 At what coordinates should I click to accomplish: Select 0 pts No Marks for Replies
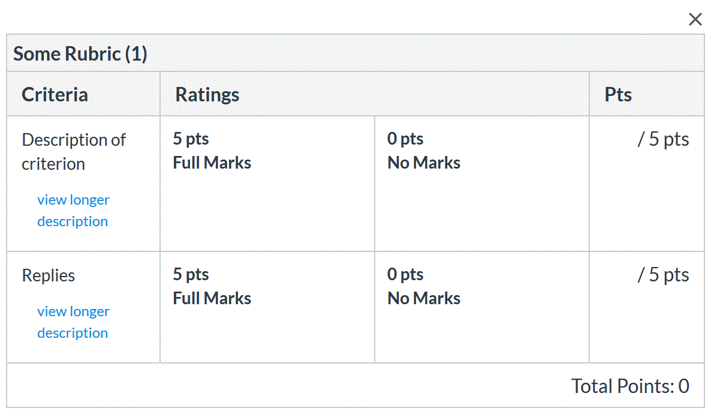coord(482,307)
